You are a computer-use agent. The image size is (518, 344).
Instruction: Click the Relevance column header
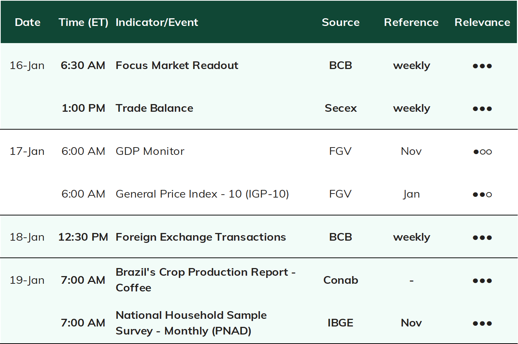coord(482,22)
